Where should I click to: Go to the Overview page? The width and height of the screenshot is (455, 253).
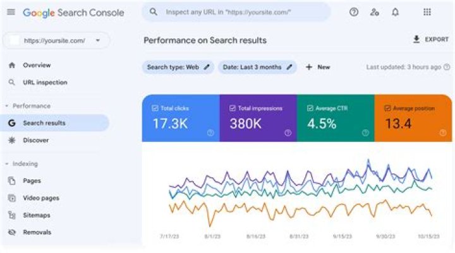coord(37,65)
